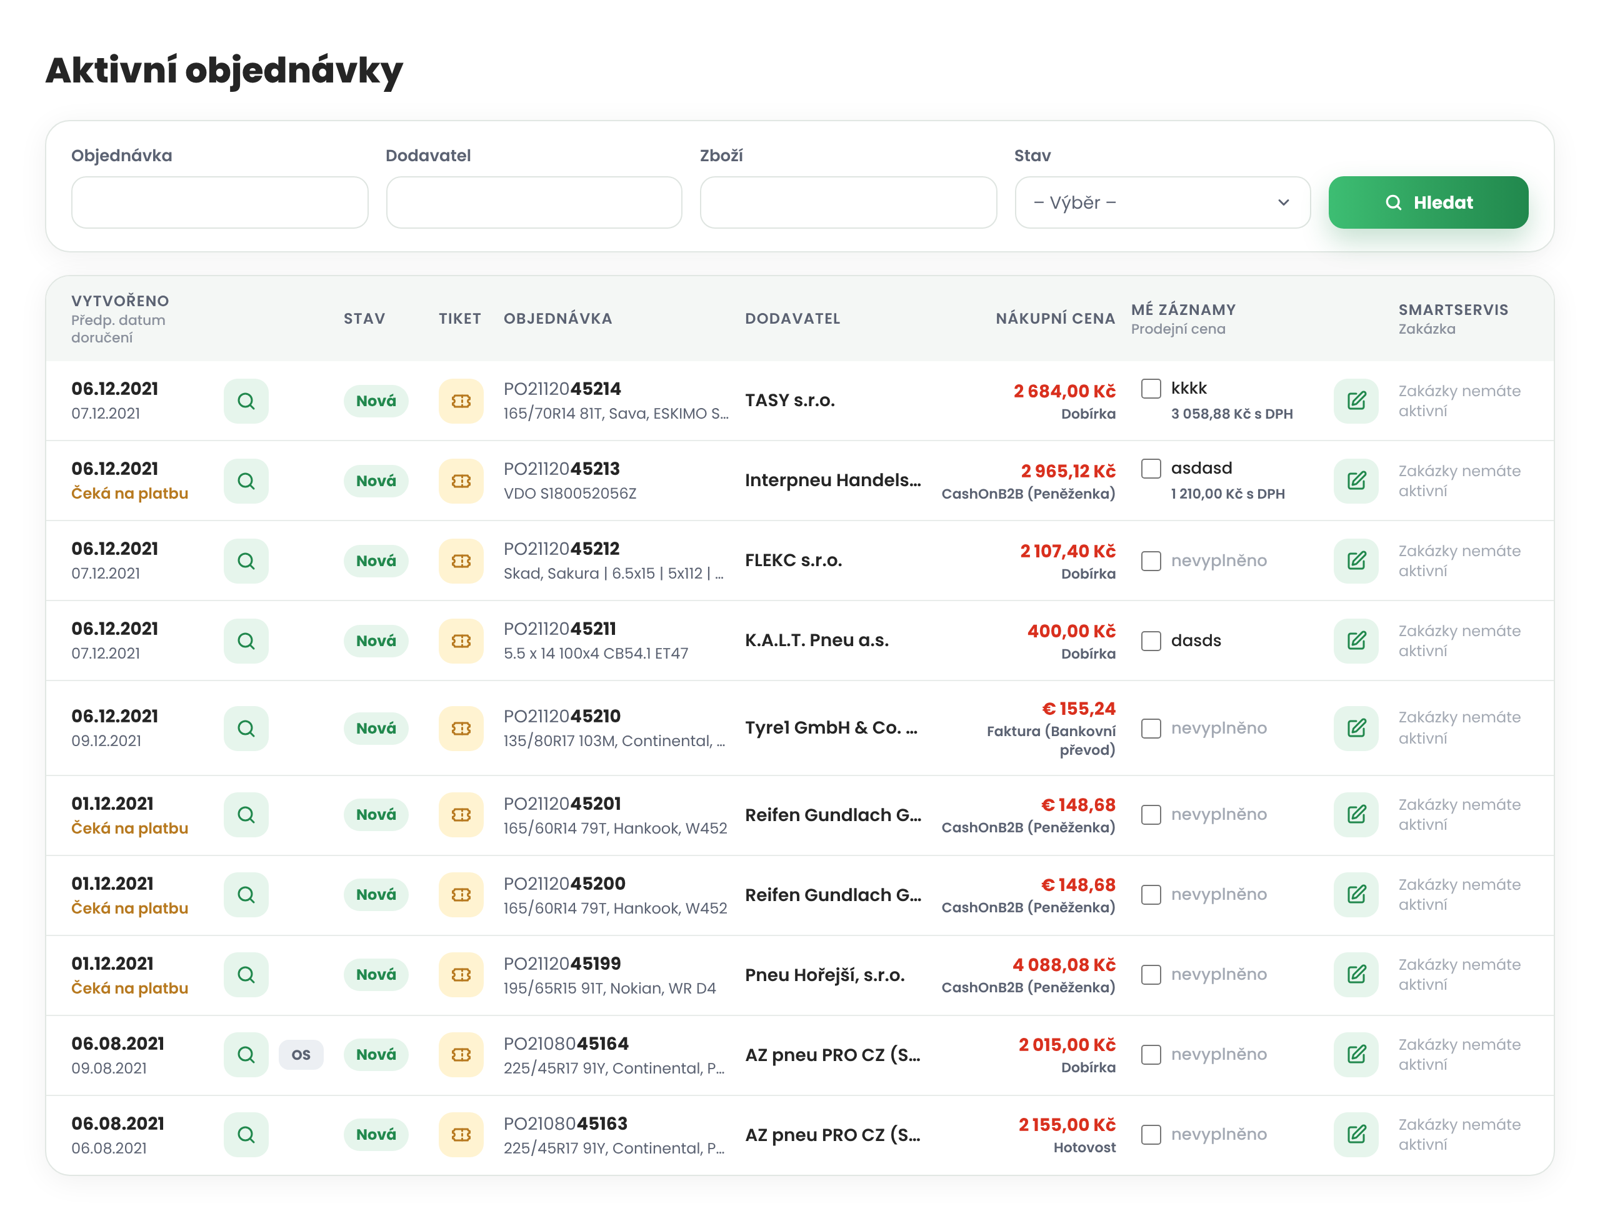Open detail magnifier for order PO211245214
Screen dimensions: 1600x1221
pyautogui.click(x=246, y=401)
